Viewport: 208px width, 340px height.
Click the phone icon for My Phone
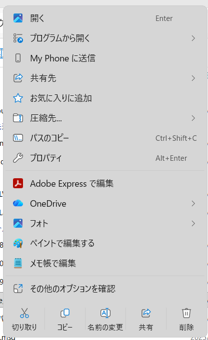click(18, 58)
